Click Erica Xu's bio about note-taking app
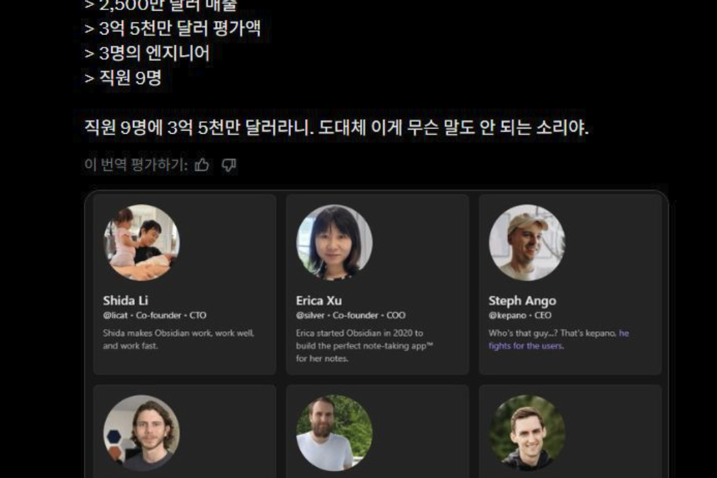 click(364, 346)
